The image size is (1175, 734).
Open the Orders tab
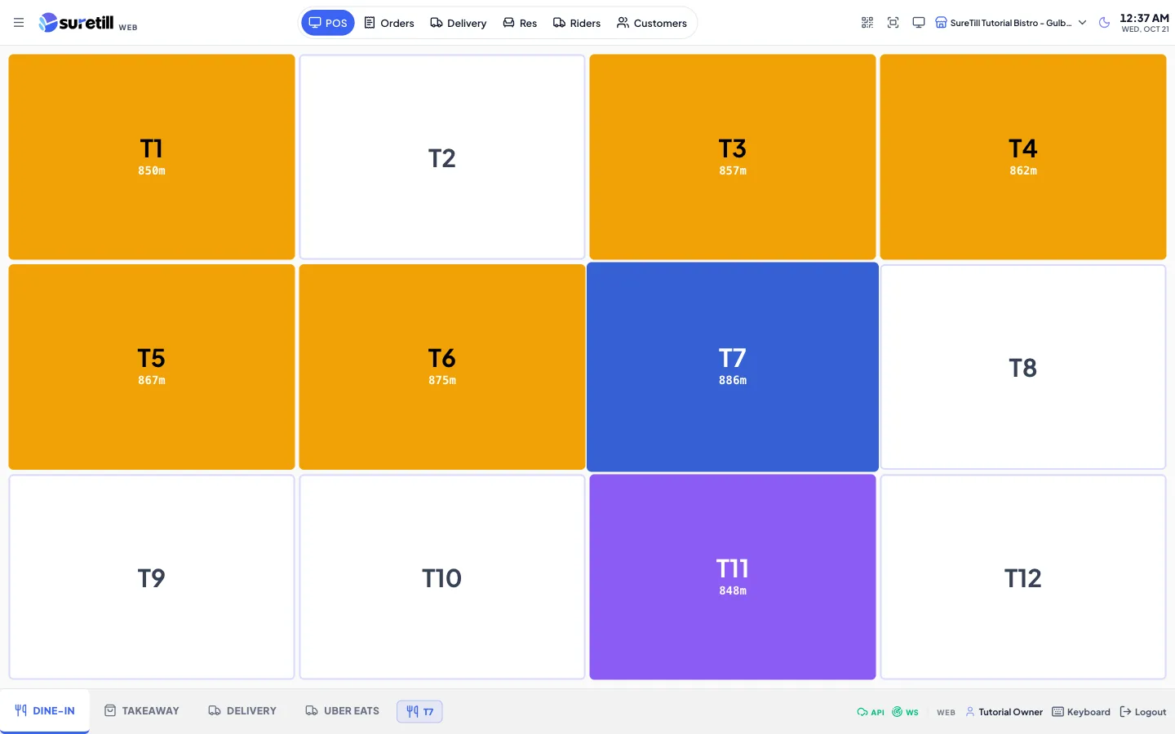click(389, 23)
